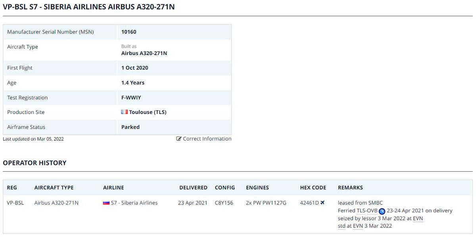
Task: Click the Age label
Action: pyautogui.click(x=12, y=83)
